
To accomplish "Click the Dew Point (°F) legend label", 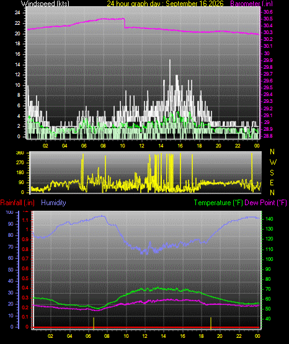I will [x=265, y=203].
